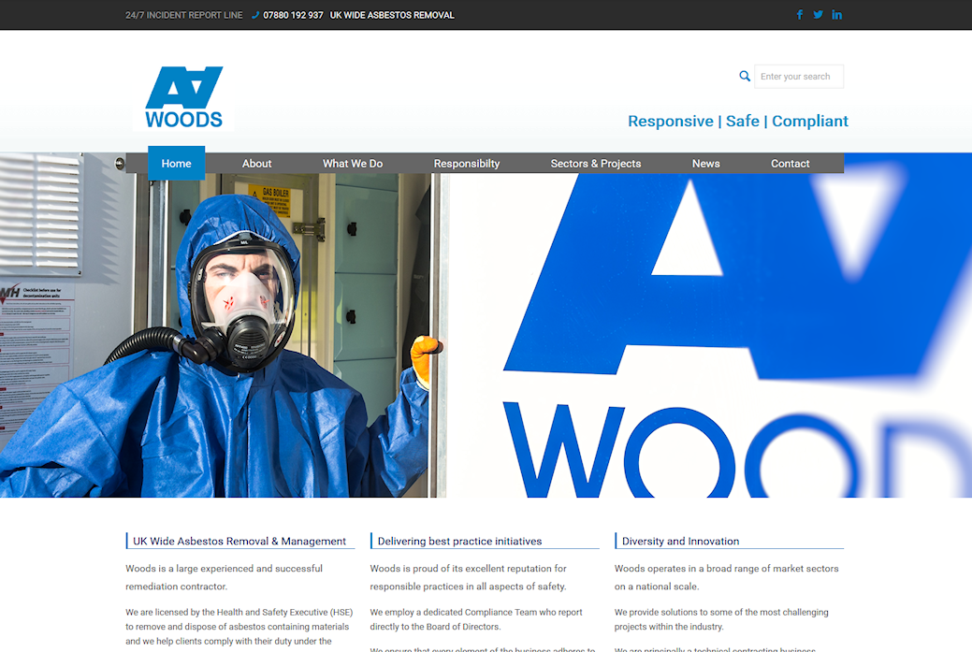This screenshot has width=972, height=652.
Task: Type in the 'Enter your search' field
Action: (x=798, y=77)
